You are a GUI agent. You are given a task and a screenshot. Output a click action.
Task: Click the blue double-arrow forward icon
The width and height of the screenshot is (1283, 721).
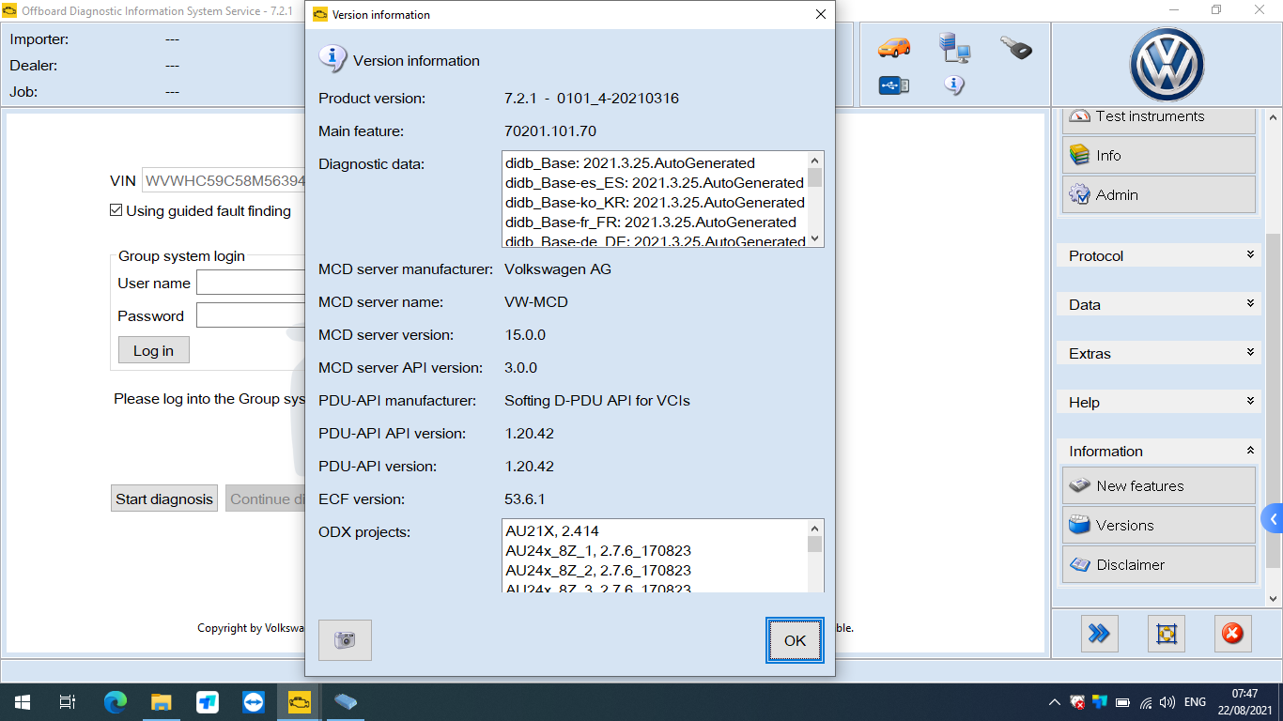coord(1098,635)
